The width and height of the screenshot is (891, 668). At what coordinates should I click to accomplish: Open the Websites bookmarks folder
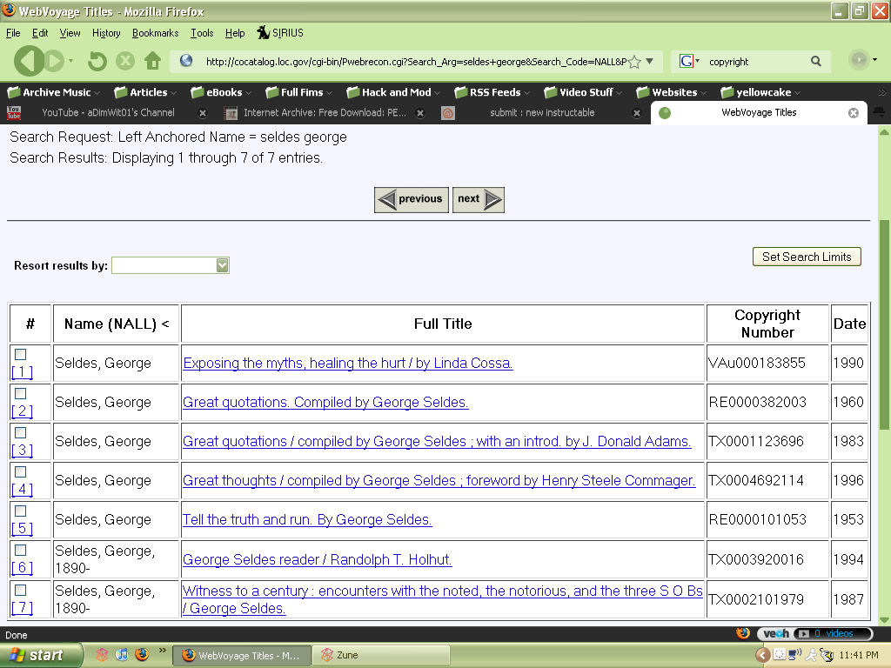pyautogui.click(x=671, y=92)
